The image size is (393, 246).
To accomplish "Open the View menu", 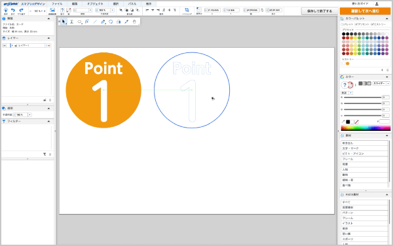I will (149, 4).
